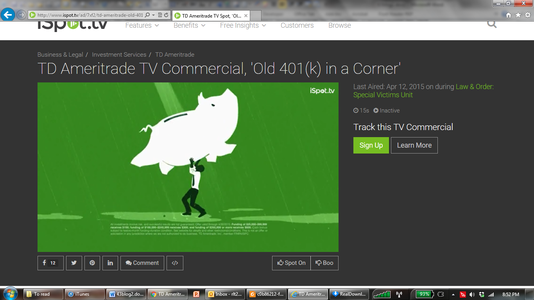534x300 pixels.
Task: Open the volume speaker tray icon
Action: (x=472, y=295)
